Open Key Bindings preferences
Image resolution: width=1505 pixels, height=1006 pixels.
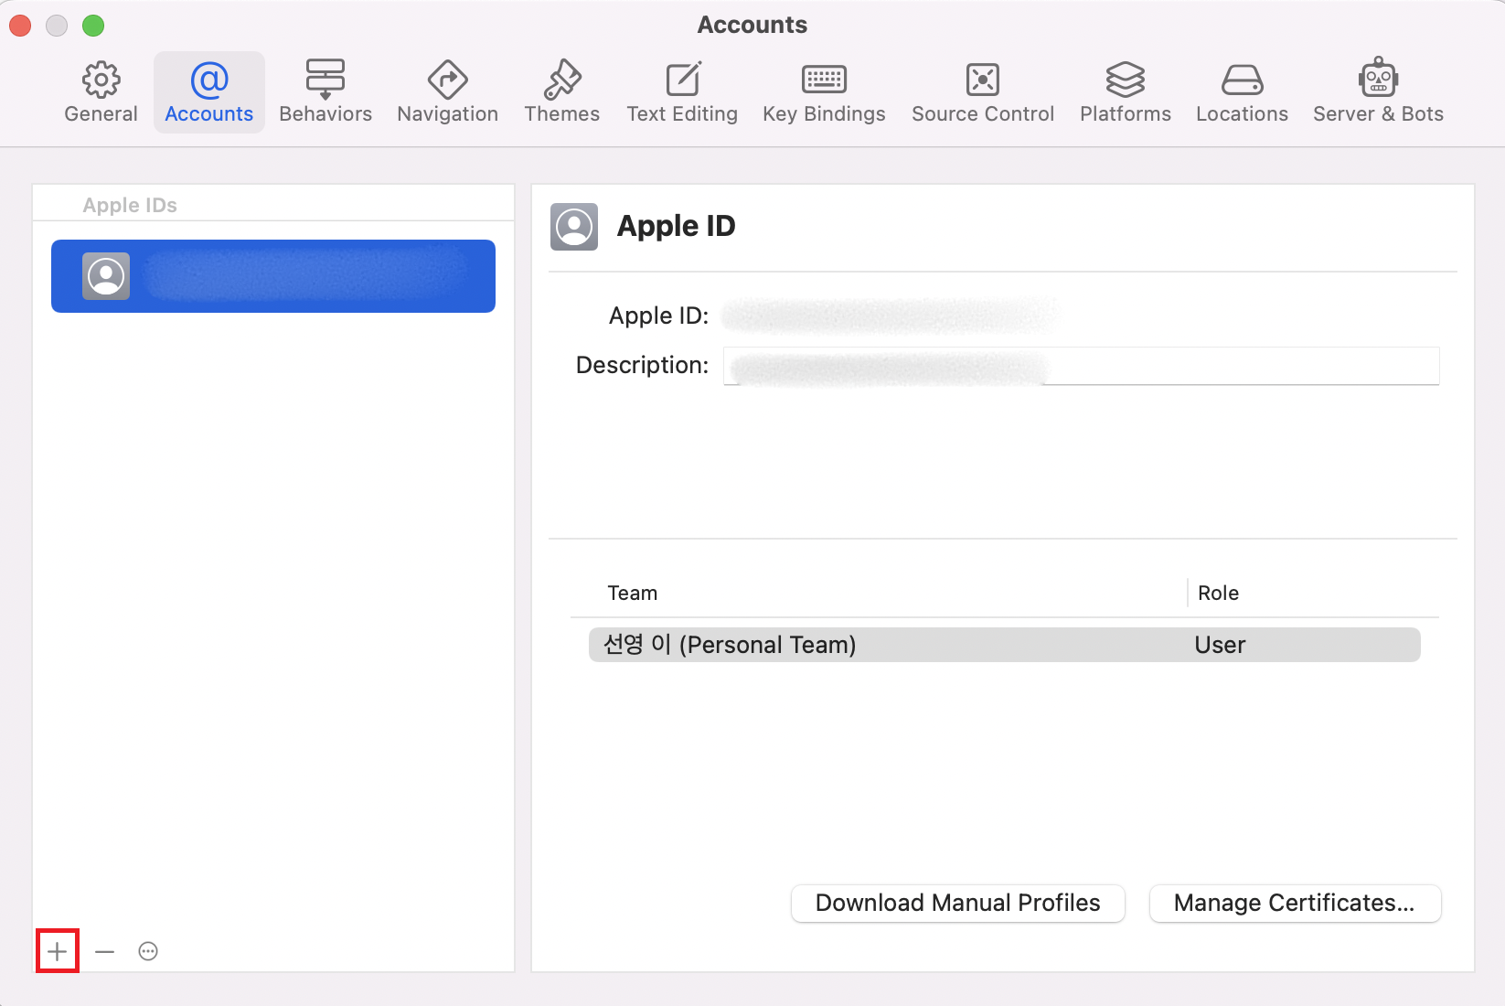(x=824, y=92)
